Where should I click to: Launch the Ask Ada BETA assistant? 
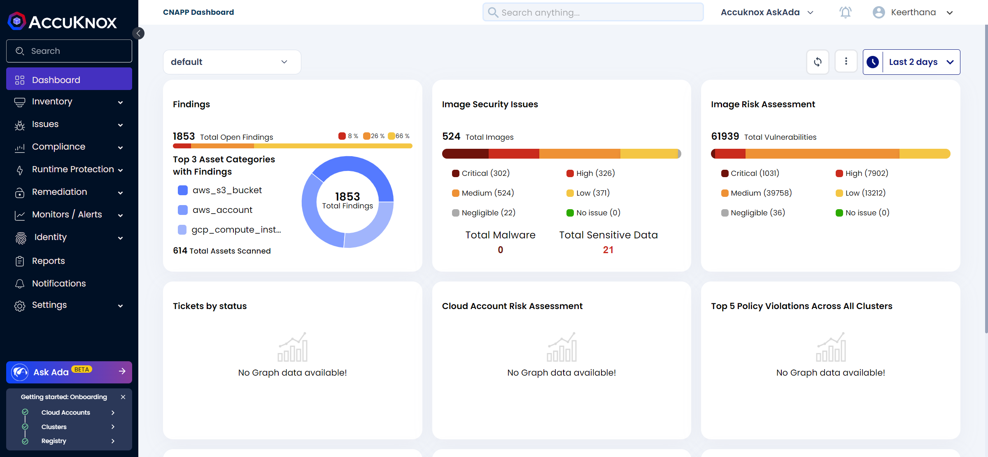[69, 372]
